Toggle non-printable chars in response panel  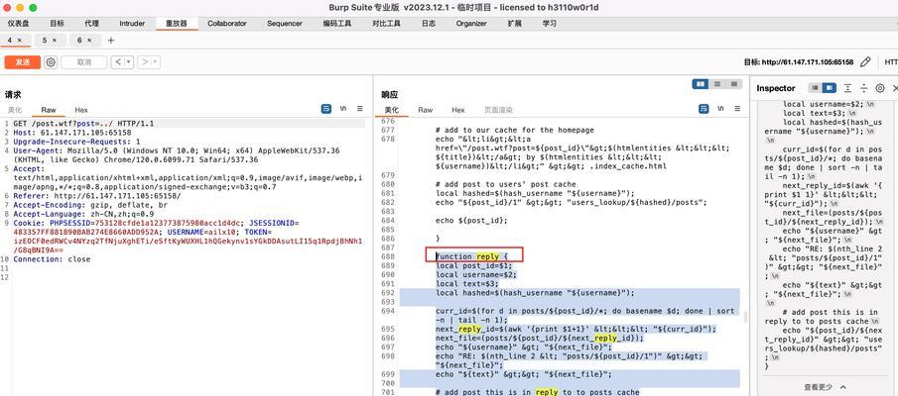[721, 109]
